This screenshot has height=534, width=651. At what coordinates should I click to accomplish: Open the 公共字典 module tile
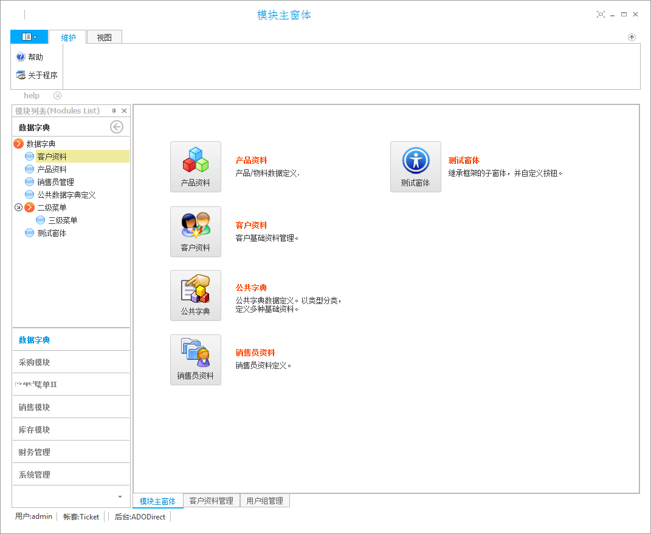(196, 296)
